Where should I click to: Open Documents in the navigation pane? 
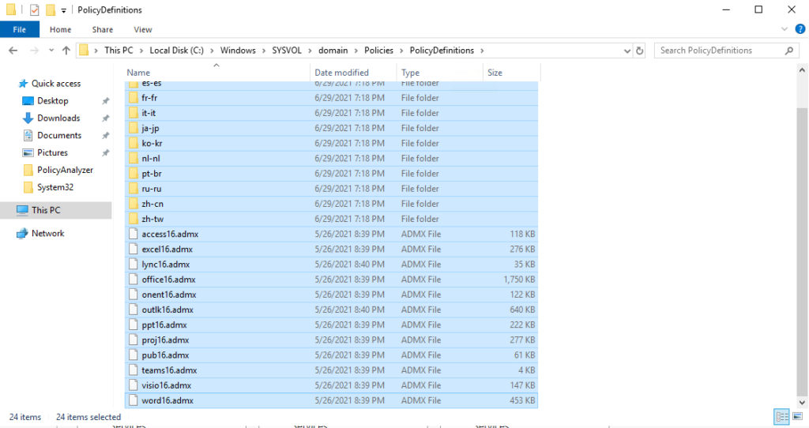(58, 136)
